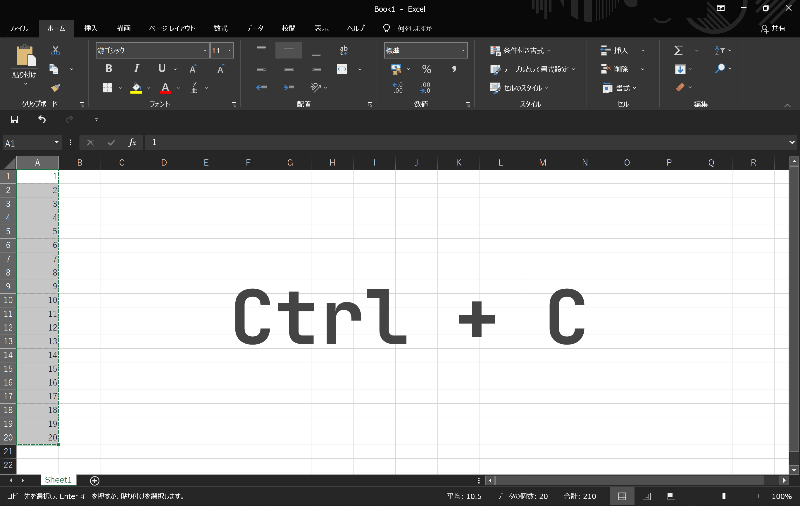Click the percent style icon

(x=427, y=69)
